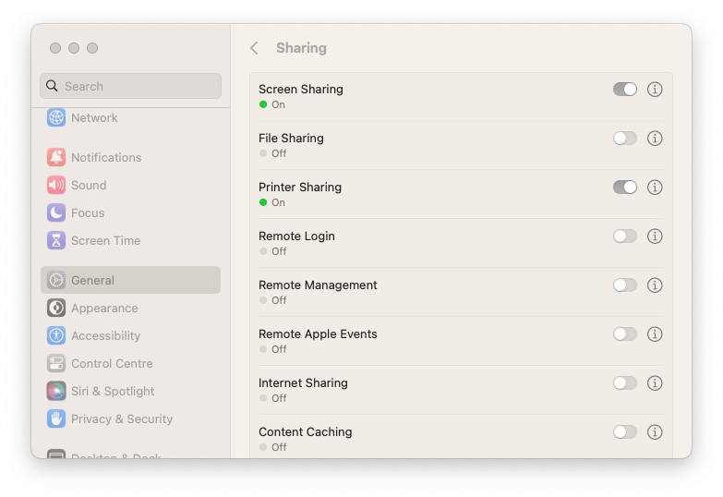Open info for Remote Management
This screenshot has height=497, width=723.
655,285
